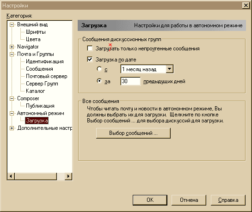This screenshot has height=212, width=252.
Task: Click the Отмена button
Action: tap(189, 200)
